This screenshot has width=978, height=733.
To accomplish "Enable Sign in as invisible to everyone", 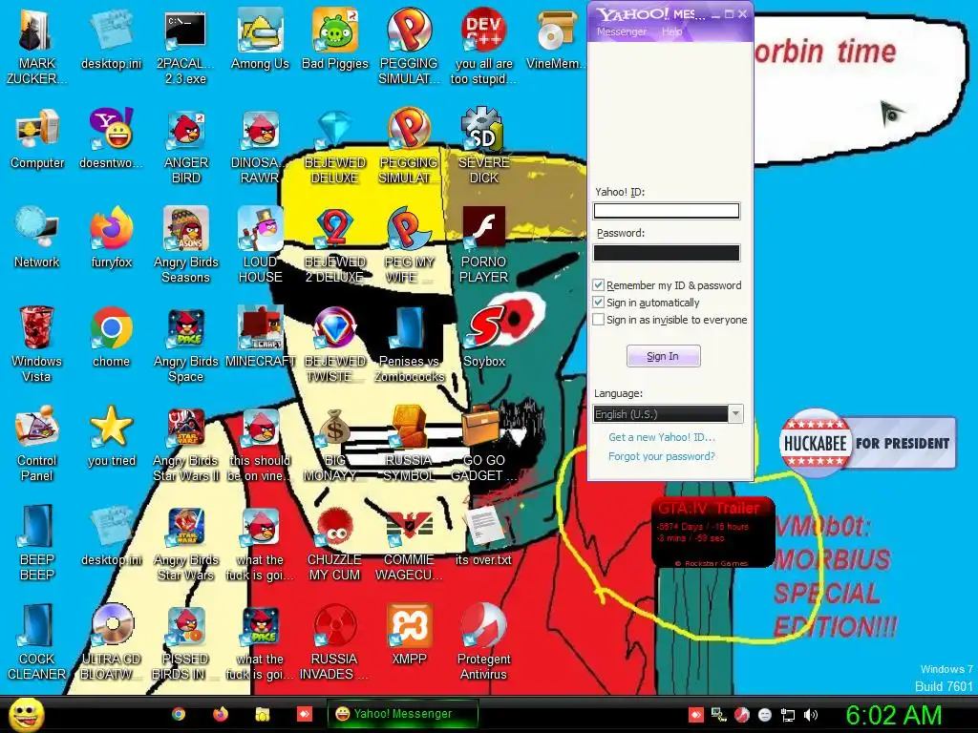I will point(598,320).
